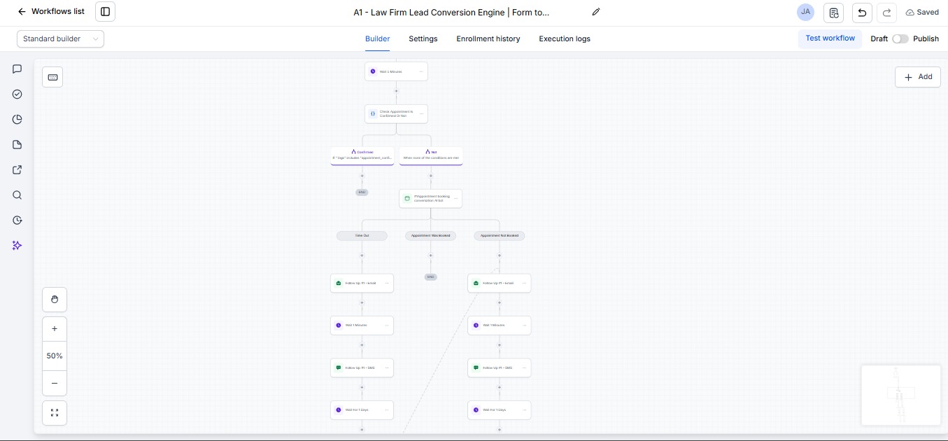This screenshot has height=441, width=948.
Task: Select the Confirmed branch condition
Action: [362, 155]
